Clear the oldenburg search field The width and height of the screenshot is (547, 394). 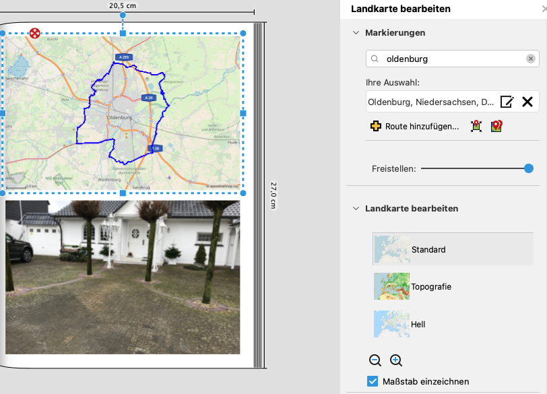pyautogui.click(x=531, y=59)
